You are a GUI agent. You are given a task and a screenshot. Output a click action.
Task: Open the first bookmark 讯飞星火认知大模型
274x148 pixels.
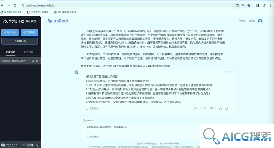12,12
